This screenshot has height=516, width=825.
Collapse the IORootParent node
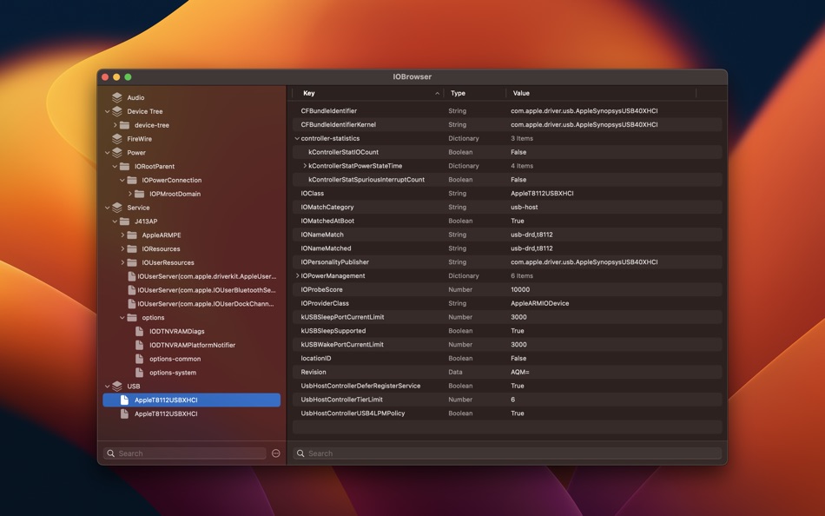click(115, 166)
